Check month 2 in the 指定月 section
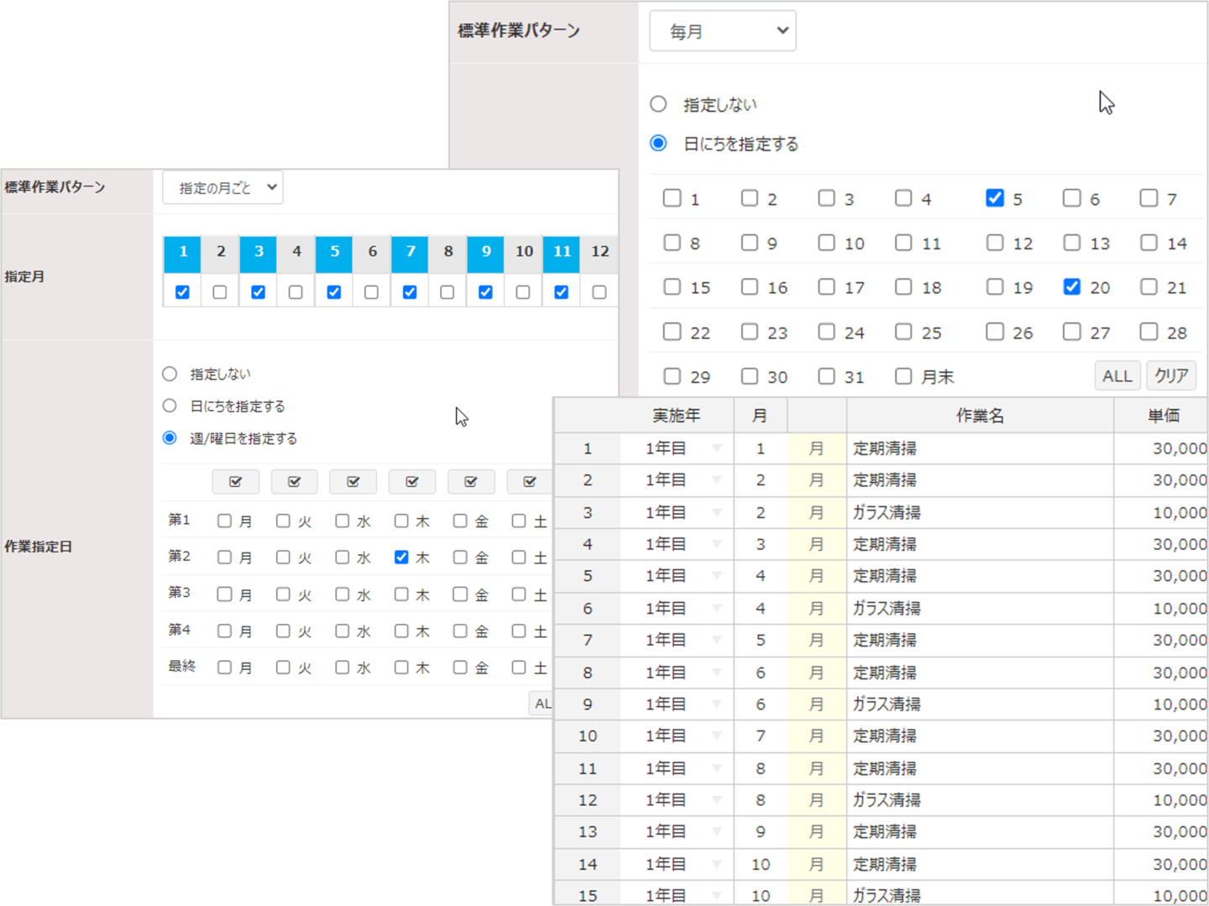1209x906 pixels. point(219,291)
